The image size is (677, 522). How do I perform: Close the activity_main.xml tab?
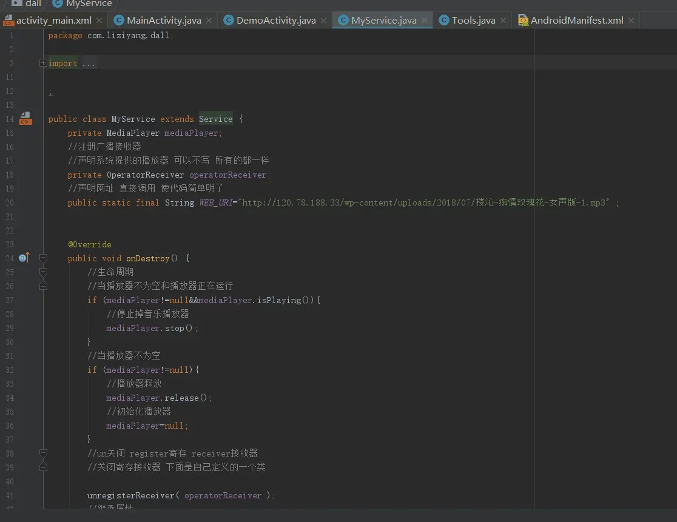99,20
